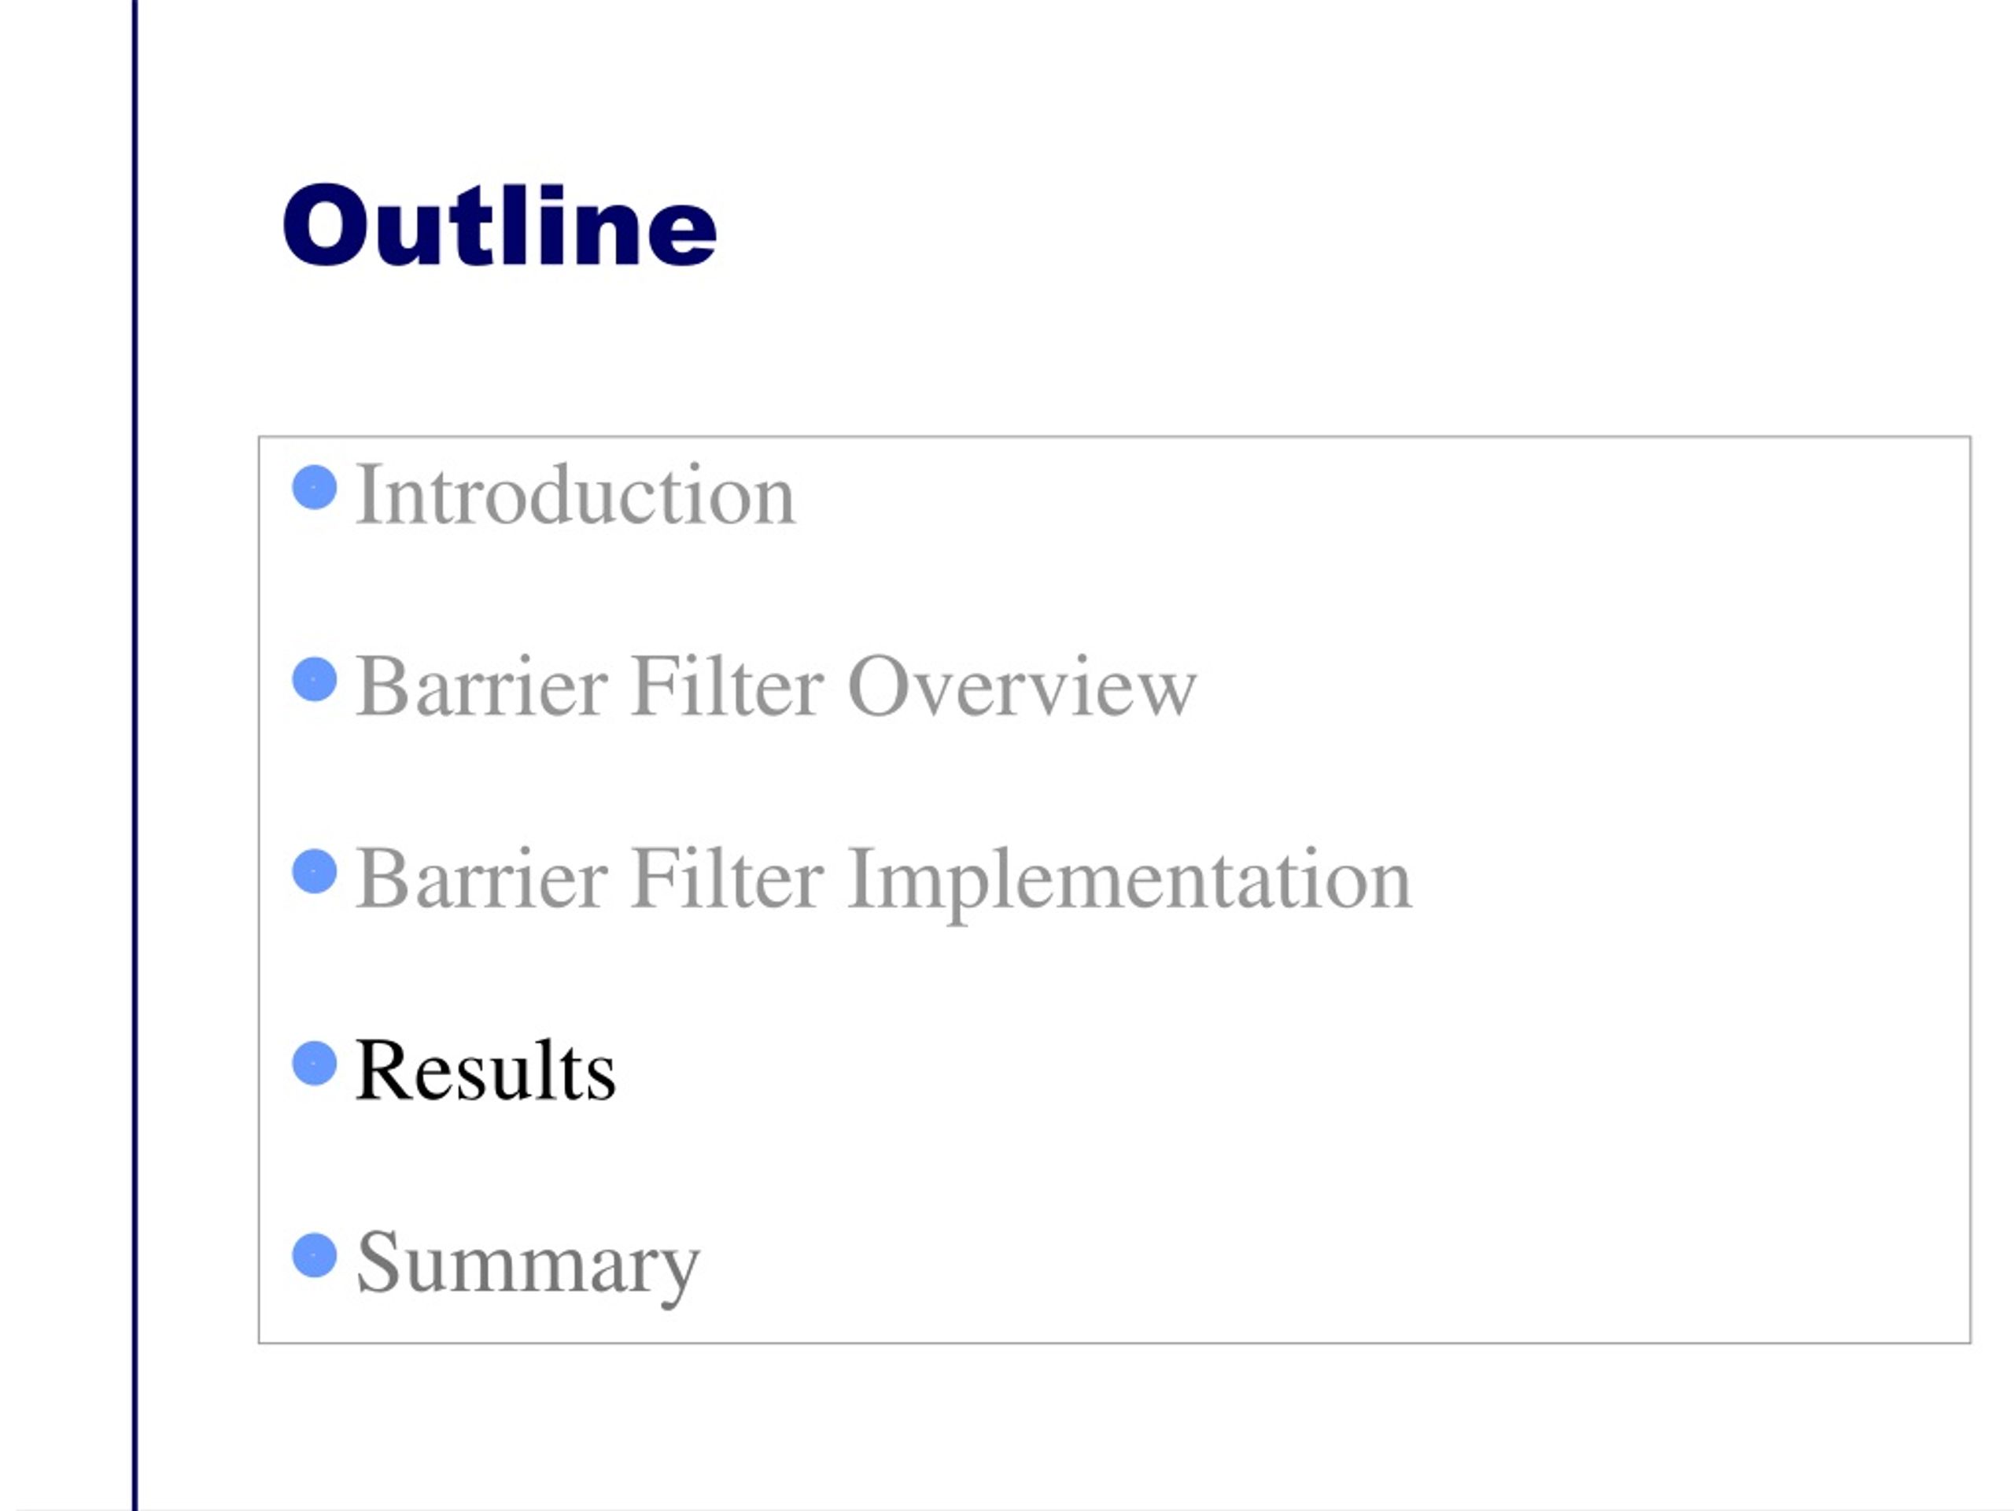Click the word Overview in second bullet
Image resolution: width=2014 pixels, height=1511 pixels.
(x=1023, y=685)
